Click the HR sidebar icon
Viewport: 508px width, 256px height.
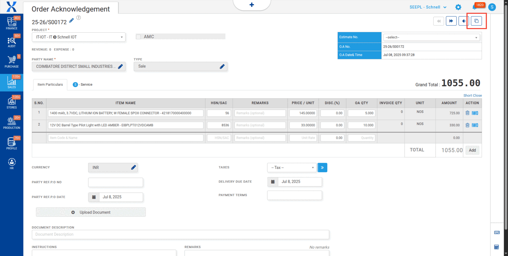tap(12, 163)
